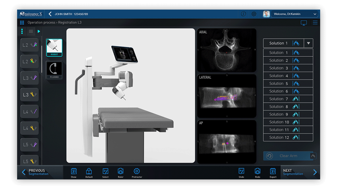Open the Solution 1 dropdown arrow
This screenshot has width=337, height=189.
(x=308, y=43)
